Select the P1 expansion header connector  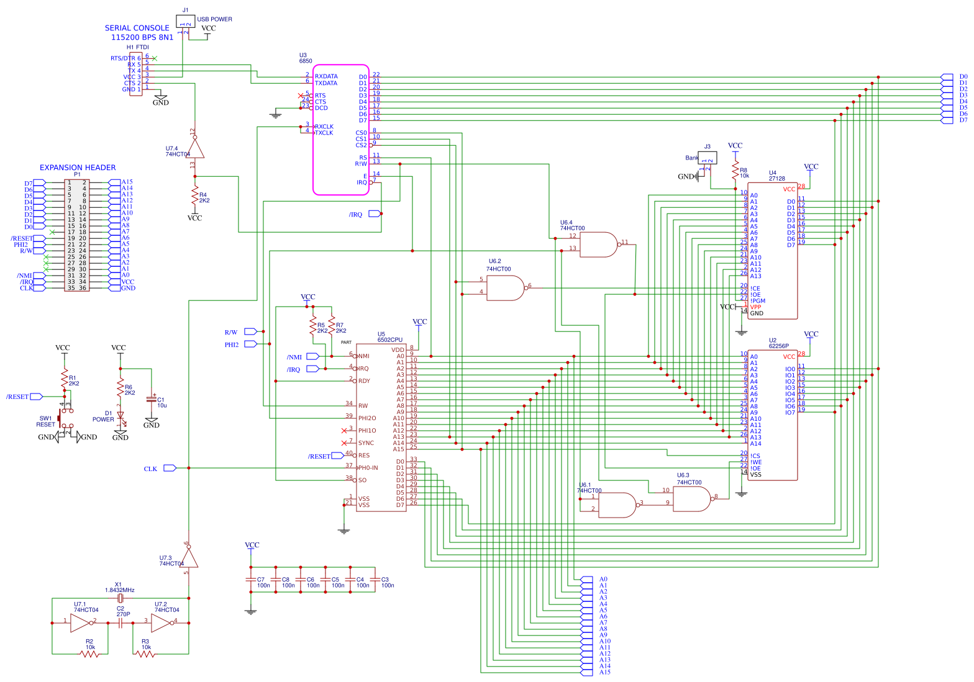point(77,235)
